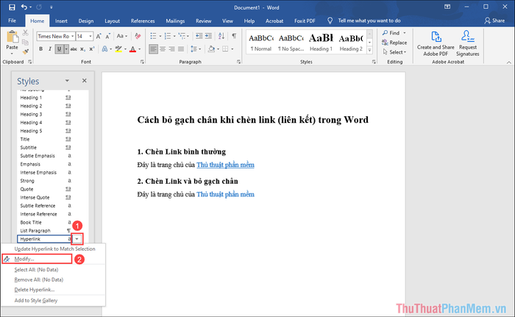Open the font name dropdown

[x=73, y=36]
